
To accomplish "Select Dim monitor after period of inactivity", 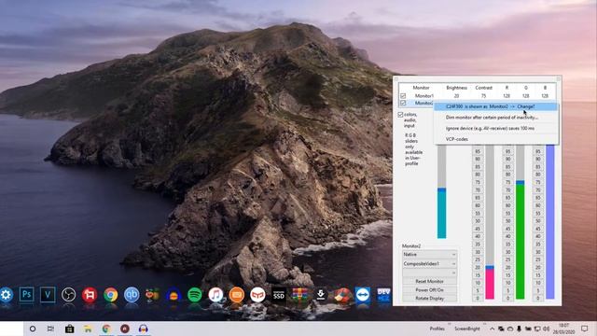I will point(495,118).
